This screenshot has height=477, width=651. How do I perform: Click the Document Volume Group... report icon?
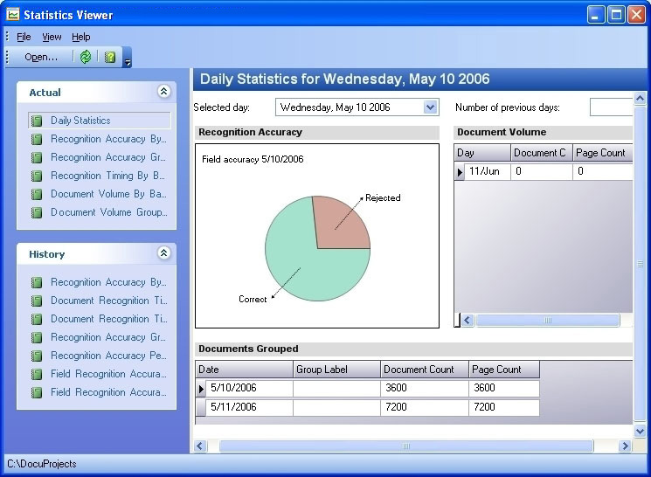(x=37, y=212)
